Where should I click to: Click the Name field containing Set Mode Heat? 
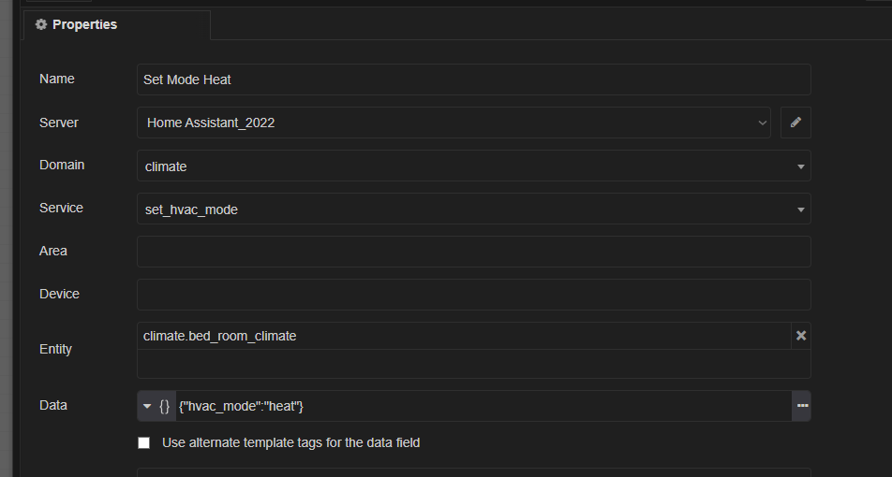(x=474, y=79)
